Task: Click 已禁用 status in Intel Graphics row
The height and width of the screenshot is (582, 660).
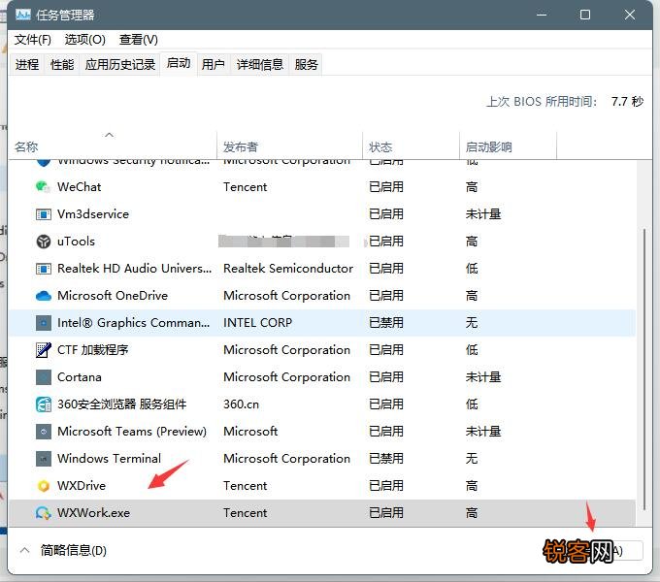Action: point(386,323)
